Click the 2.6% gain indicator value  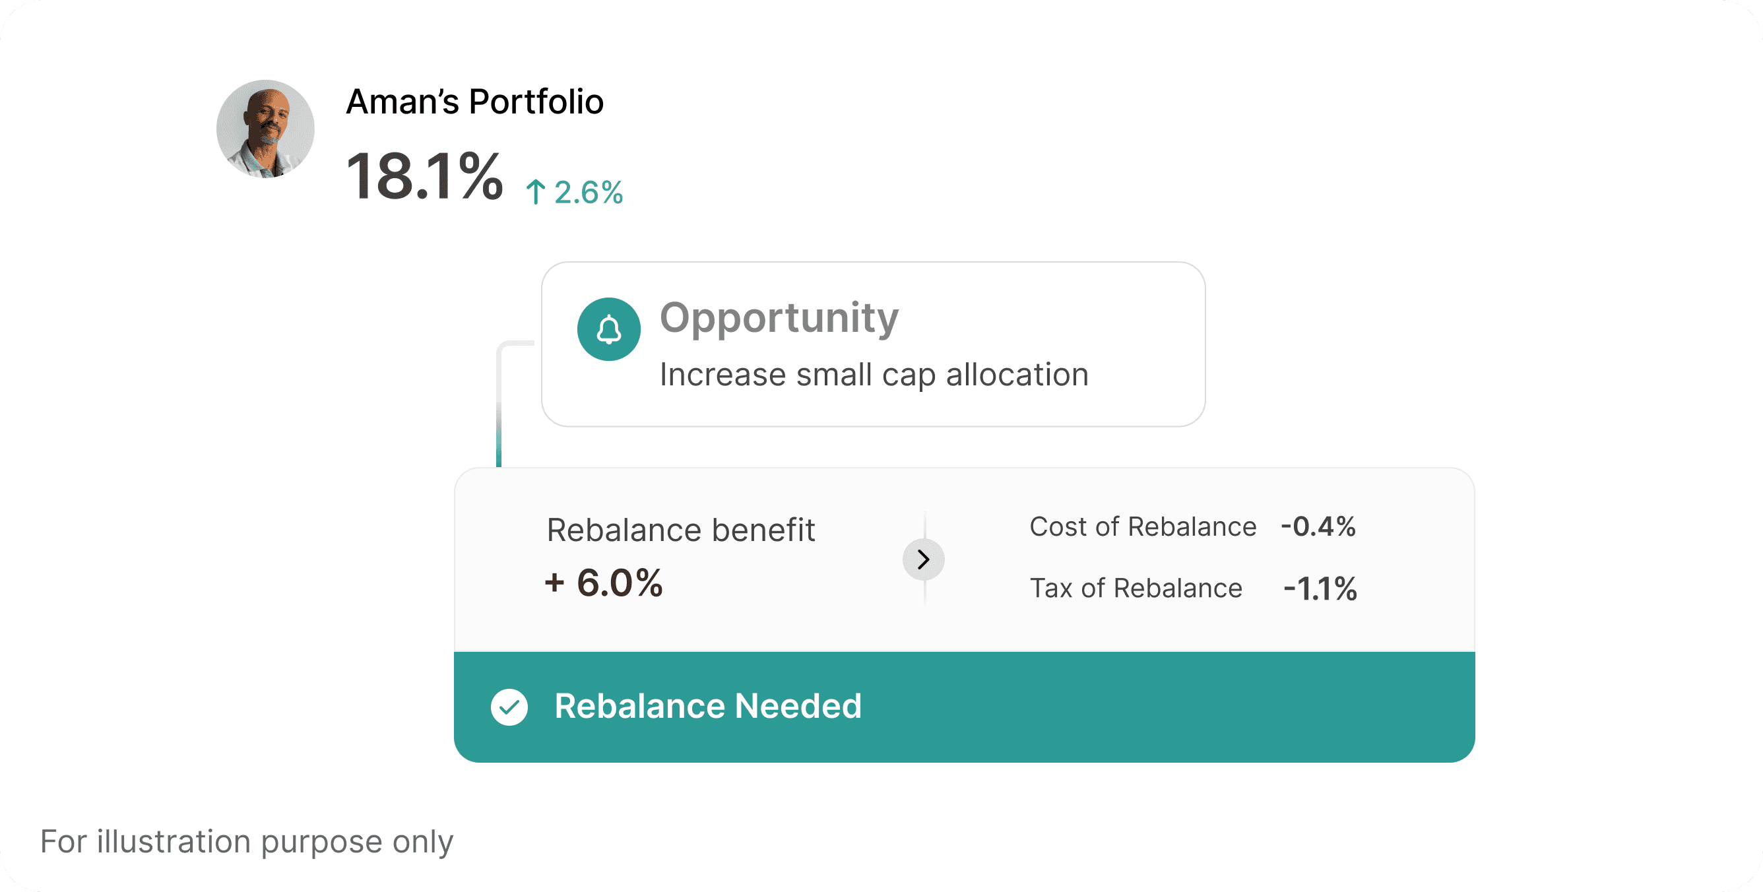pyautogui.click(x=589, y=193)
